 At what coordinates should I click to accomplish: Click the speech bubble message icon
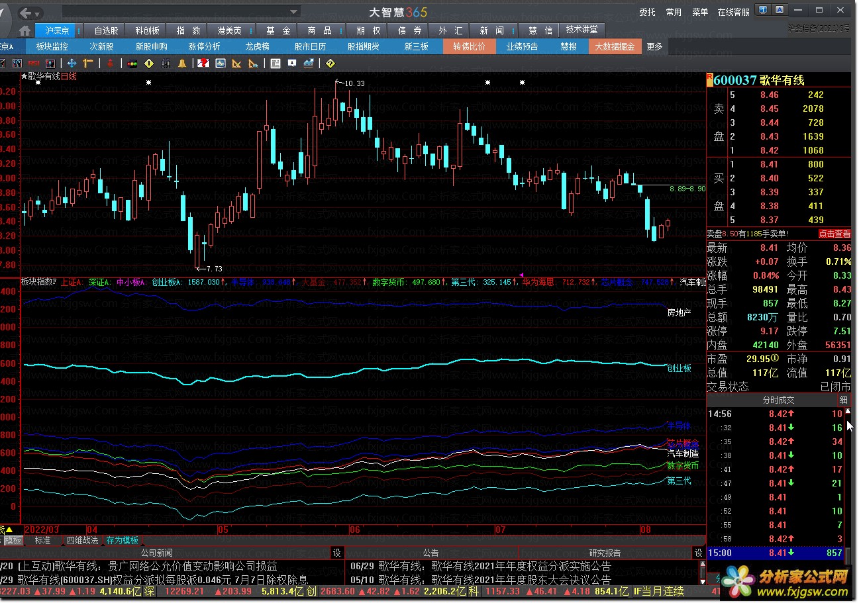point(291,64)
